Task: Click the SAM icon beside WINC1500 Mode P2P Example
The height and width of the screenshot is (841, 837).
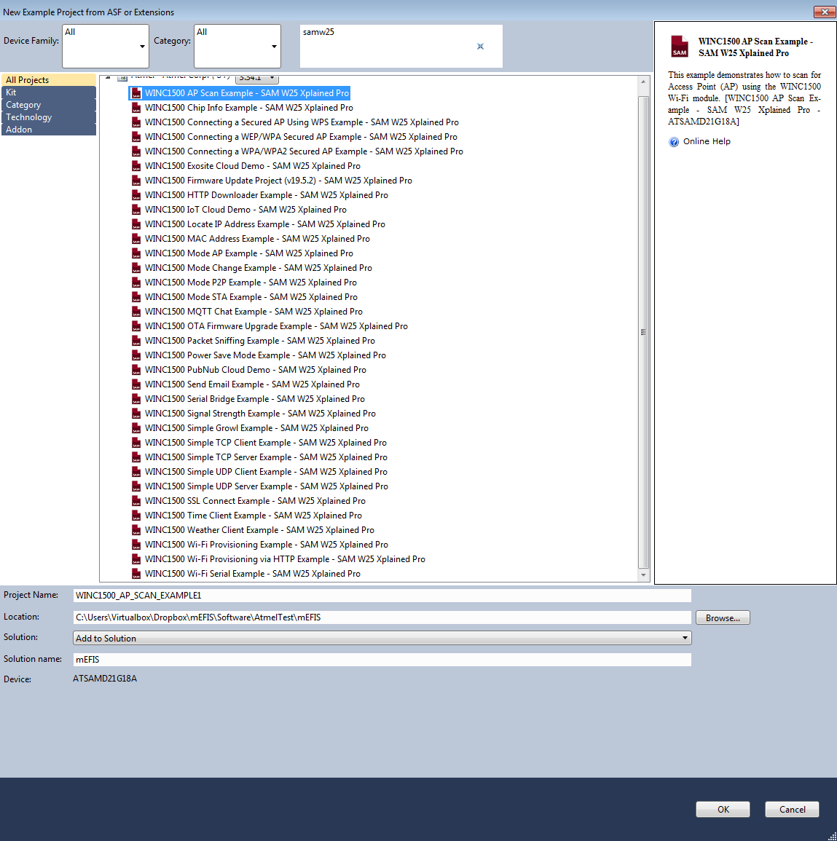Action: pos(136,283)
